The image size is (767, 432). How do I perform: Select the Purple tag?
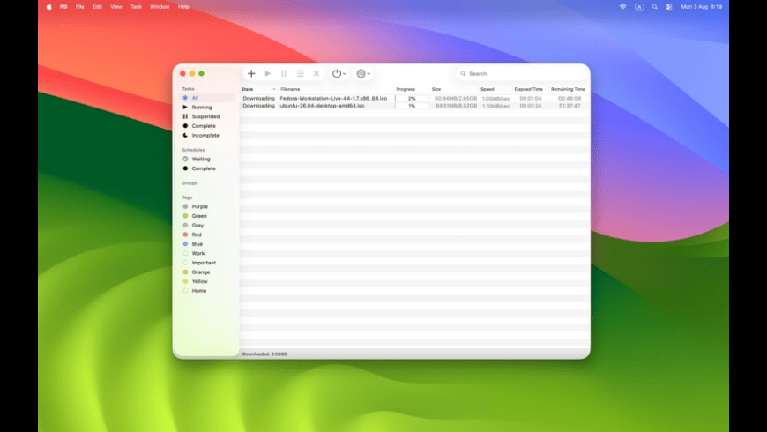pyautogui.click(x=207, y=206)
